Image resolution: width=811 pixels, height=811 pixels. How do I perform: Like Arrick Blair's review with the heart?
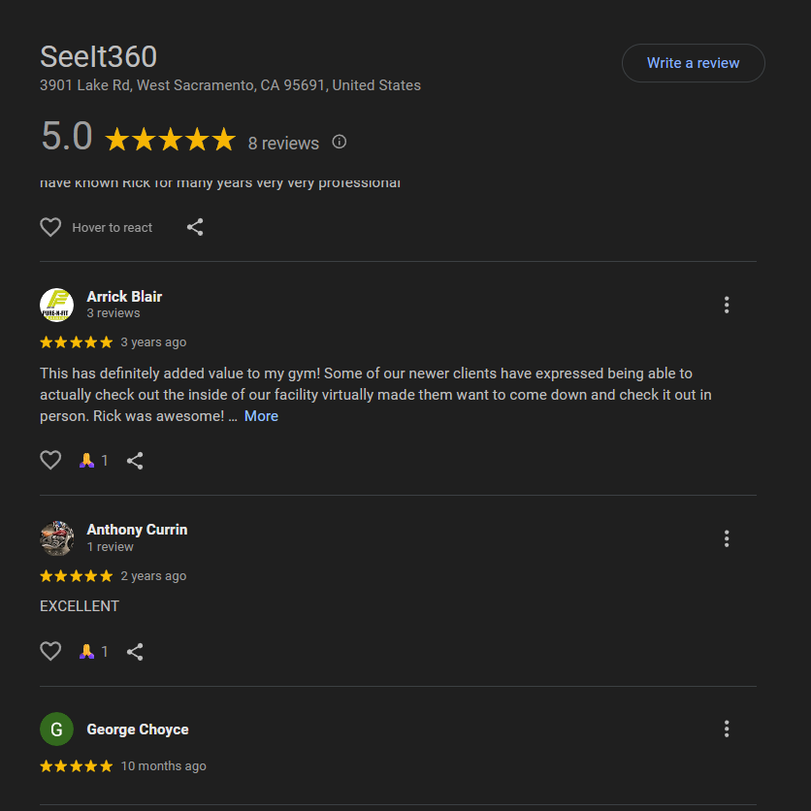pyautogui.click(x=50, y=460)
